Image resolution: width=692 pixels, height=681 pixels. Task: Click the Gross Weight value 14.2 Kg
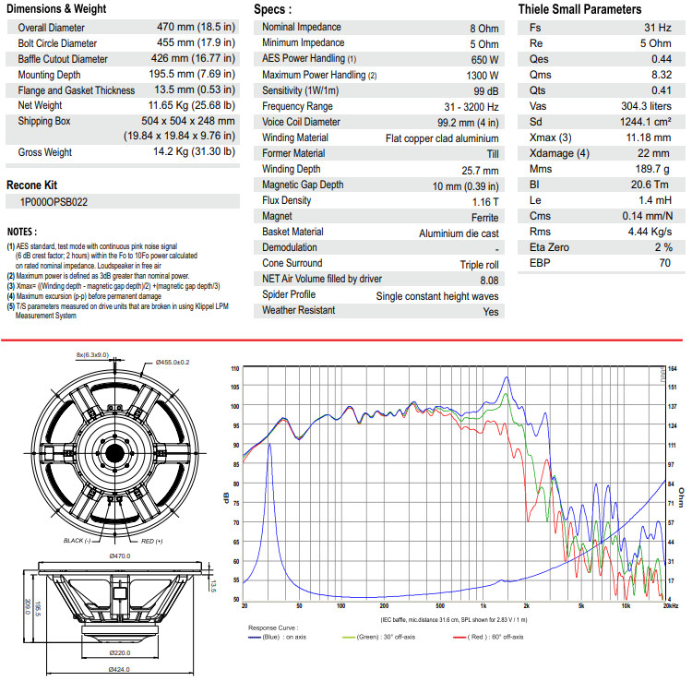(194, 152)
